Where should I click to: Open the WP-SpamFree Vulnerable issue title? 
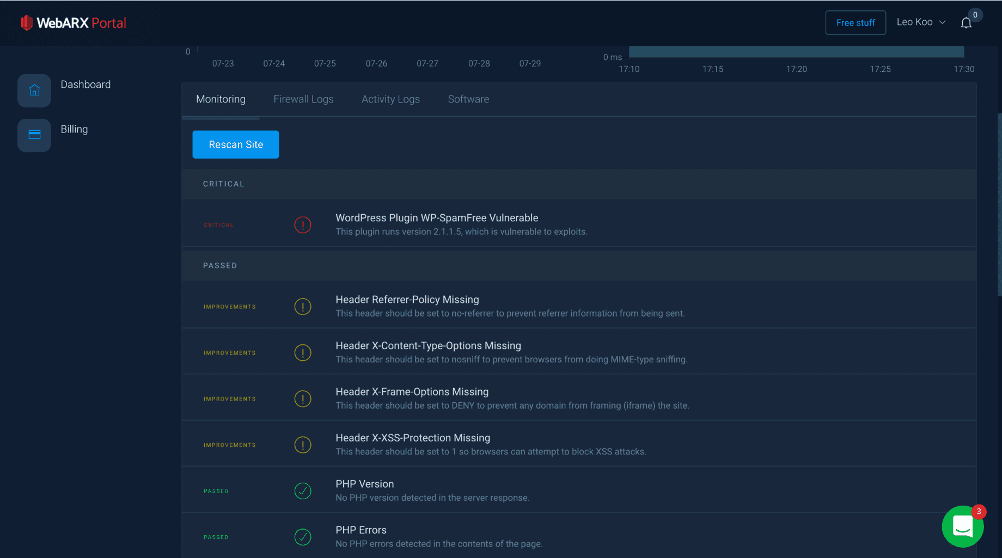tap(437, 218)
